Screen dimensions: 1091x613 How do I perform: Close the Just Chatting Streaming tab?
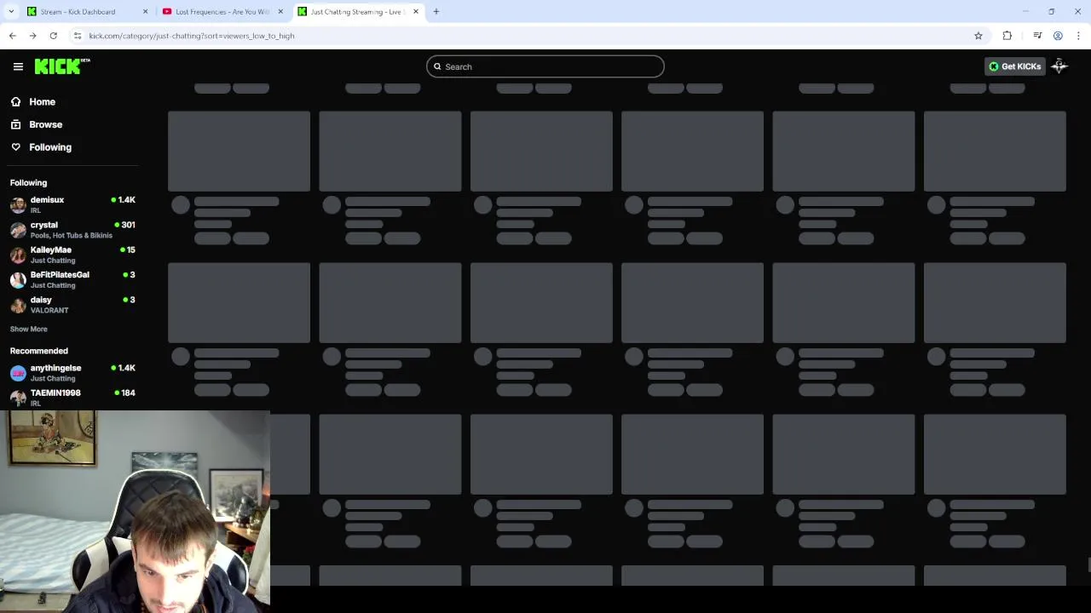[416, 12]
